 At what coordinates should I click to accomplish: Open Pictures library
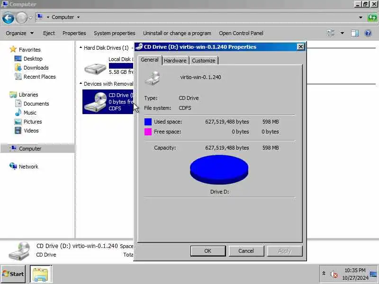33,122
